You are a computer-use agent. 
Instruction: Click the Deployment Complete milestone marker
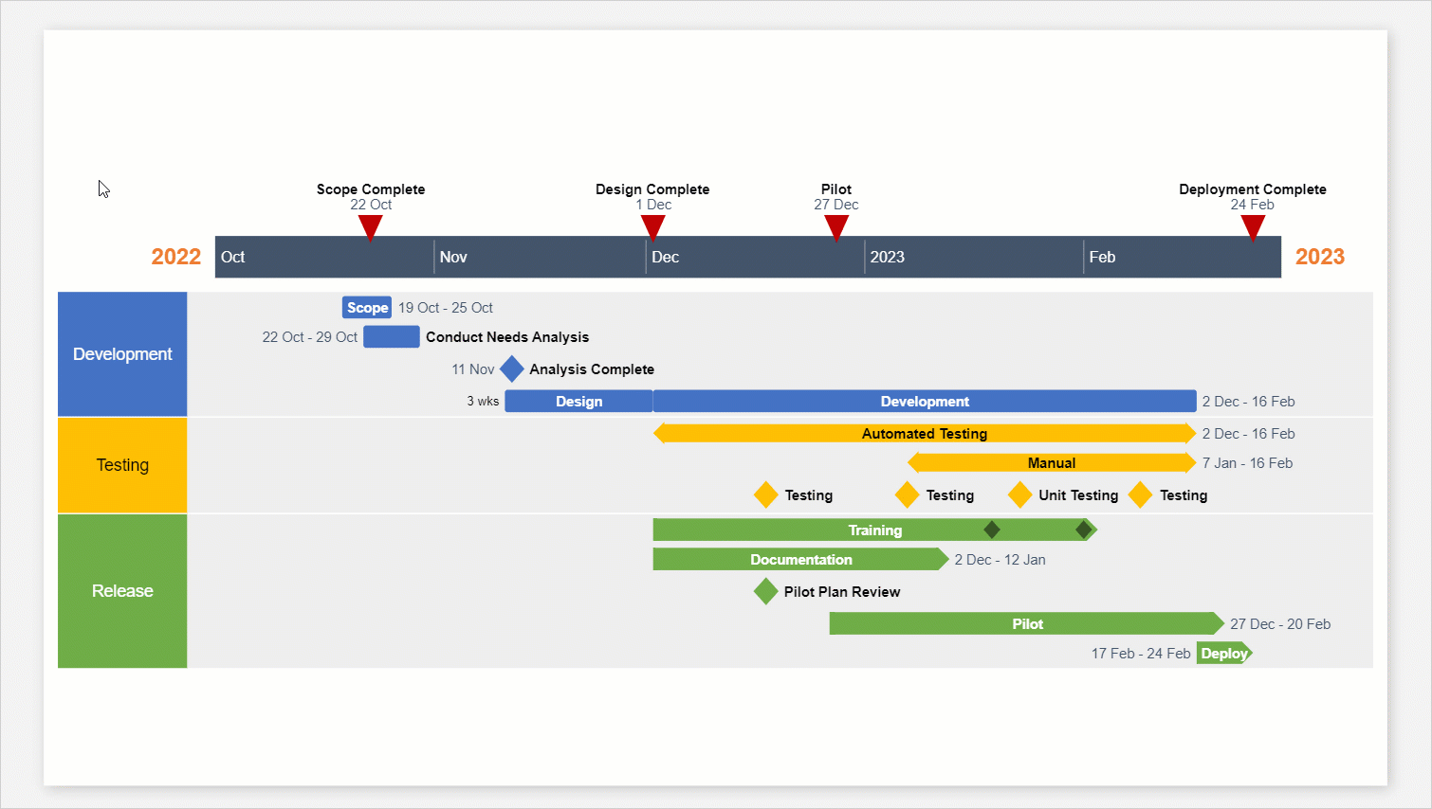(1253, 226)
